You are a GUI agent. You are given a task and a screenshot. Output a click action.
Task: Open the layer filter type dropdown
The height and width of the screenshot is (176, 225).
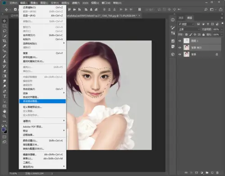coord(186,24)
